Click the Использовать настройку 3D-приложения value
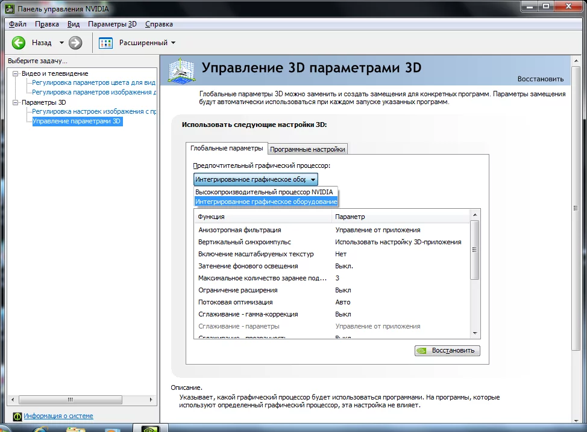 point(398,242)
